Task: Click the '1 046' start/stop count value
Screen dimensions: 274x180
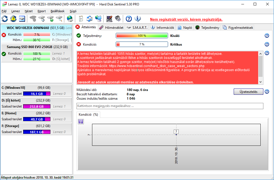Action: coord(131,99)
